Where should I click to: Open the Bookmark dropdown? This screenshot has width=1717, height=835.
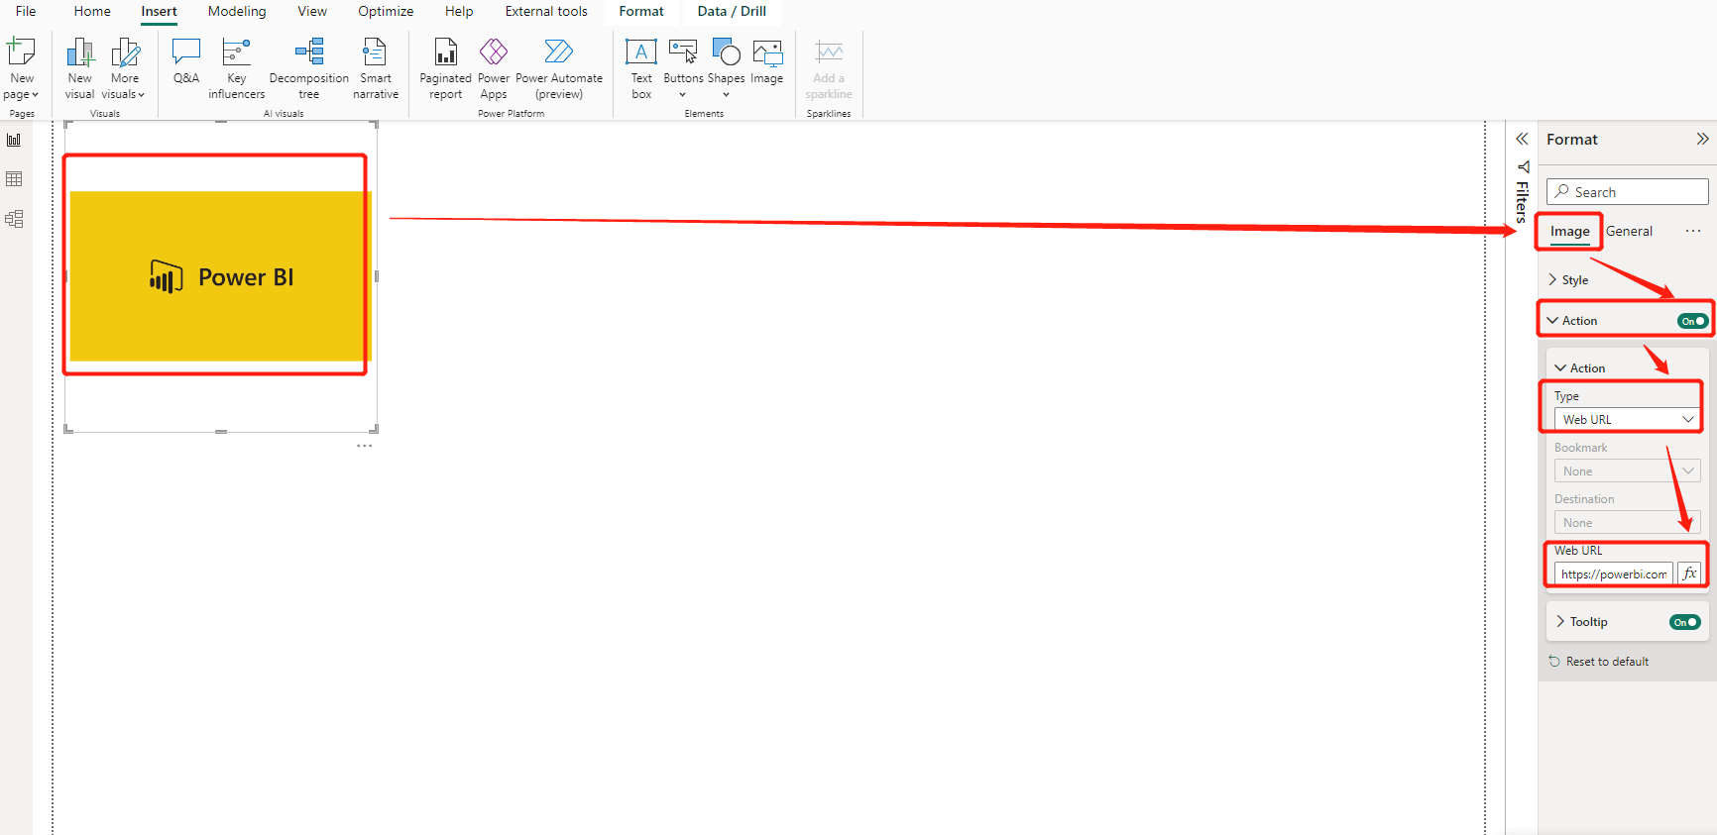1628,470
